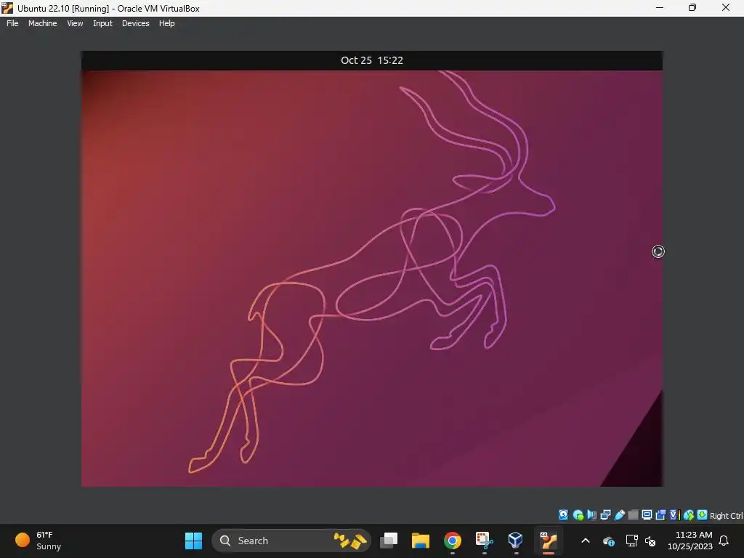Open the 61°F Sunny weather widget

point(39,541)
